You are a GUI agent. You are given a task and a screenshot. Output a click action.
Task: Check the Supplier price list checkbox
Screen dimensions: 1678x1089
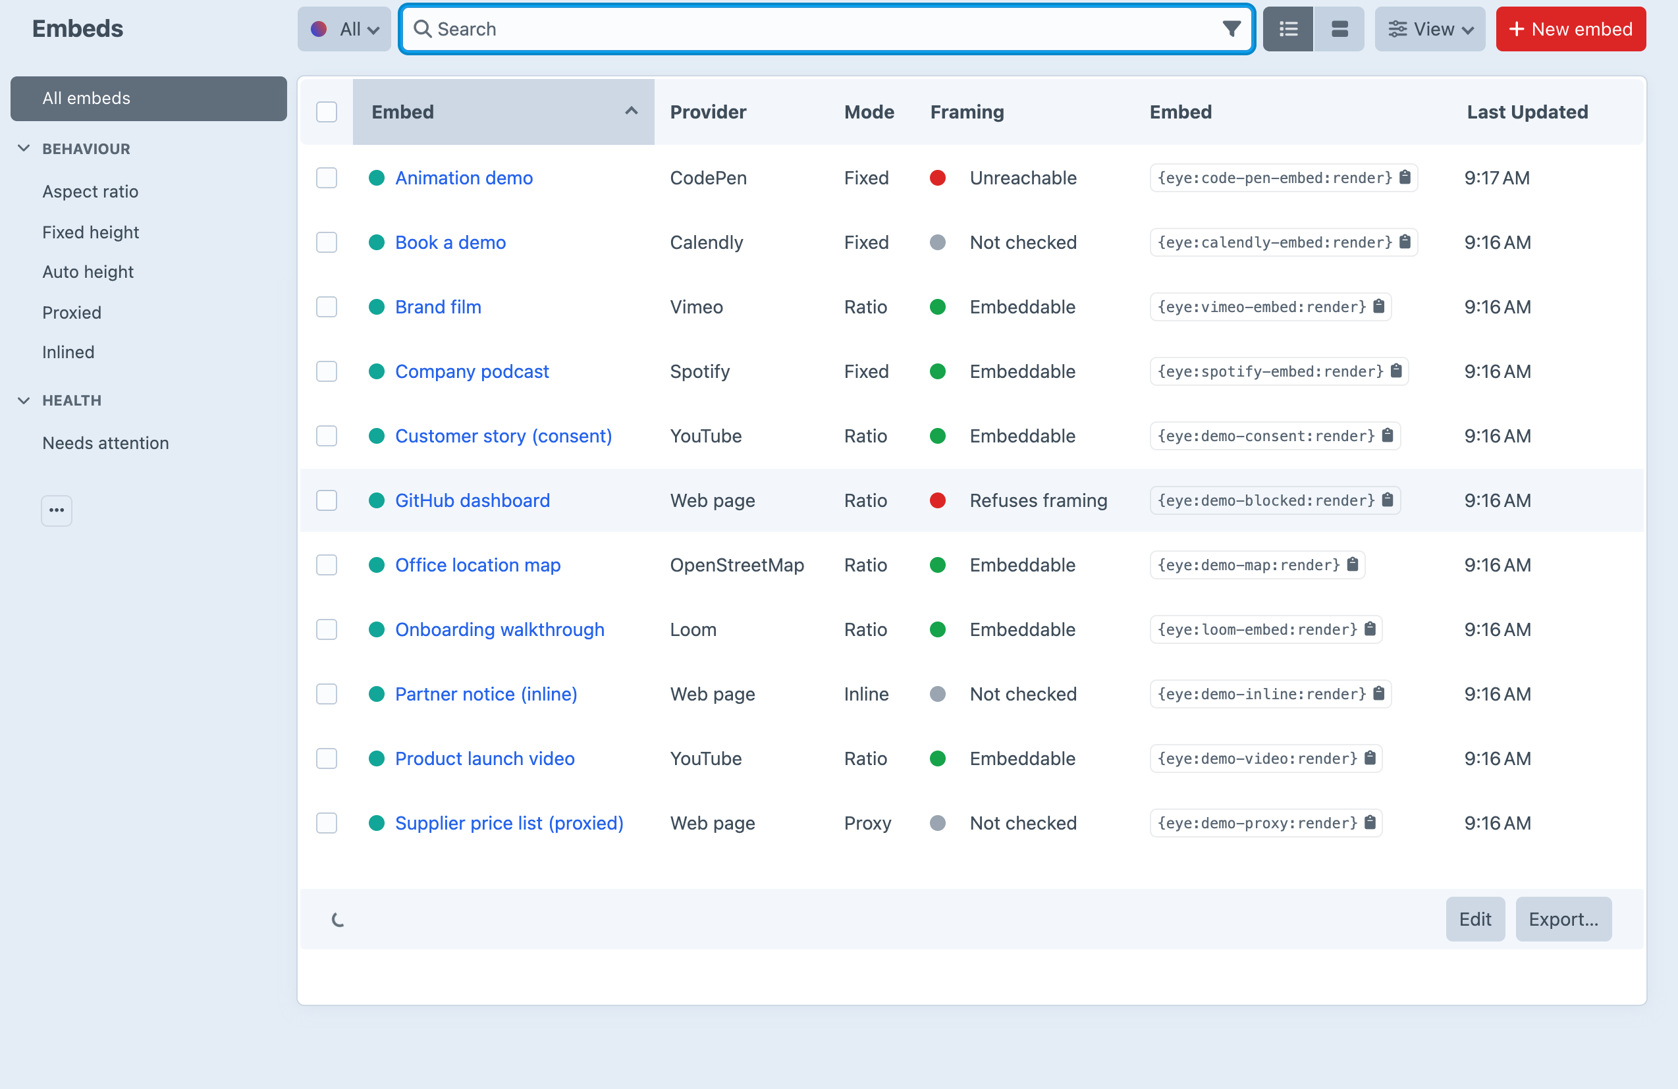(327, 822)
